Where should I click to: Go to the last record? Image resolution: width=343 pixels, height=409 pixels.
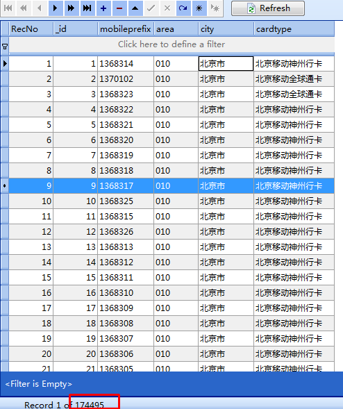pyautogui.click(x=87, y=8)
